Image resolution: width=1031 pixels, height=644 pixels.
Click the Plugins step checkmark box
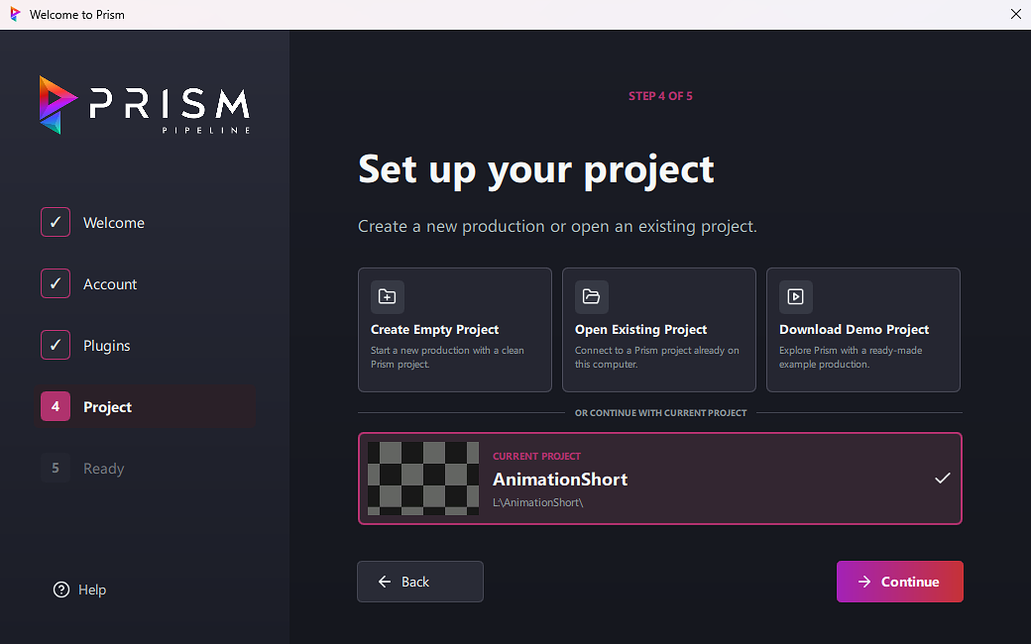(56, 345)
